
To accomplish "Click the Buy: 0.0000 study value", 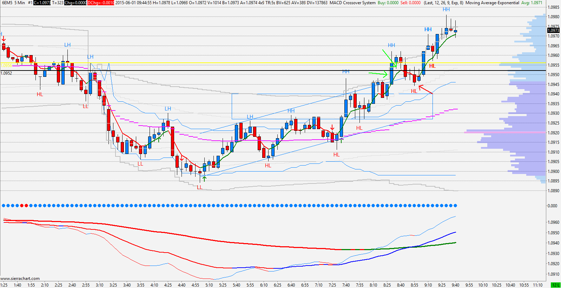I will tap(388, 3).
